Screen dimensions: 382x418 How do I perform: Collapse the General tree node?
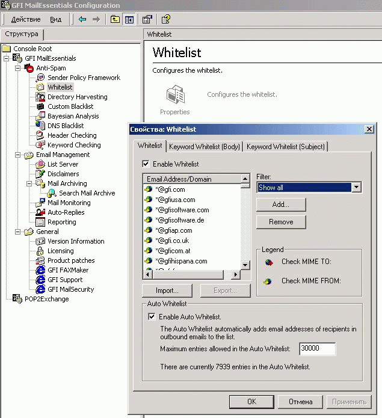click(17, 232)
